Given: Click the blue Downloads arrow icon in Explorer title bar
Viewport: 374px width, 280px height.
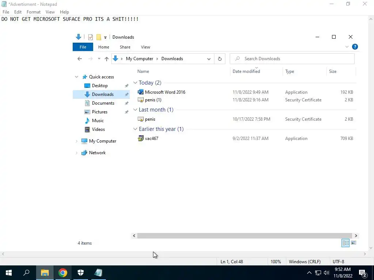Looking at the screenshot, I should pyautogui.click(x=79, y=37).
